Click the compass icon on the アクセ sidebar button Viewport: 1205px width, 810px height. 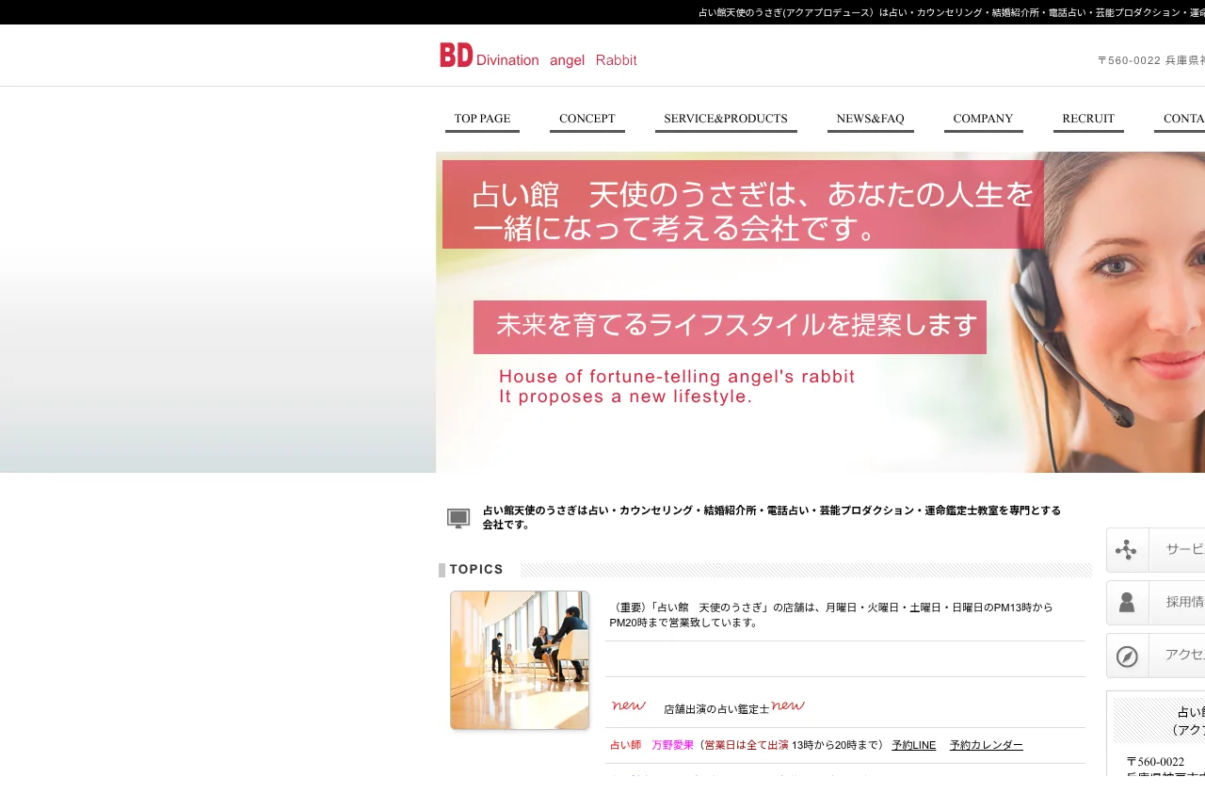[1127, 656]
